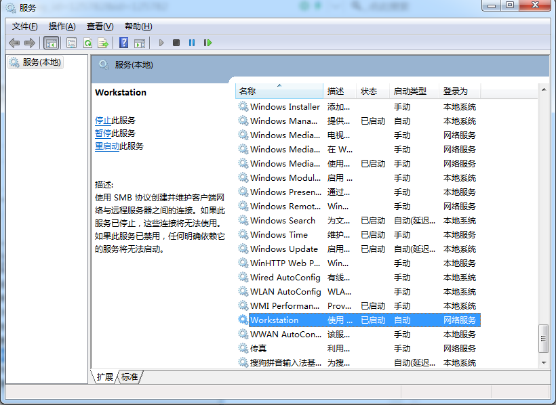
Task: Click the Stop Service square icon
Action: pyautogui.click(x=176, y=43)
